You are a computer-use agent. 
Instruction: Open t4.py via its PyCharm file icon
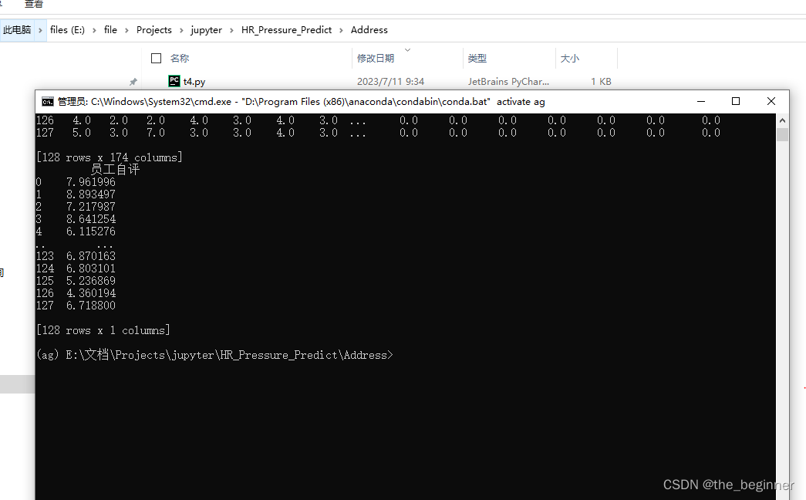(x=174, y=81)
